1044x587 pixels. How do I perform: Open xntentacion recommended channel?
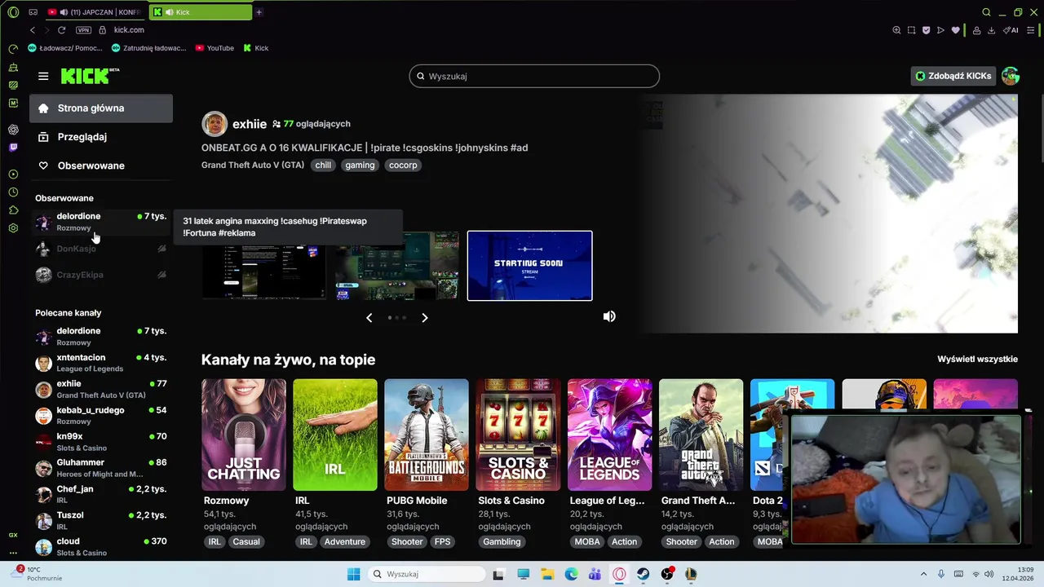click(101, 363)
